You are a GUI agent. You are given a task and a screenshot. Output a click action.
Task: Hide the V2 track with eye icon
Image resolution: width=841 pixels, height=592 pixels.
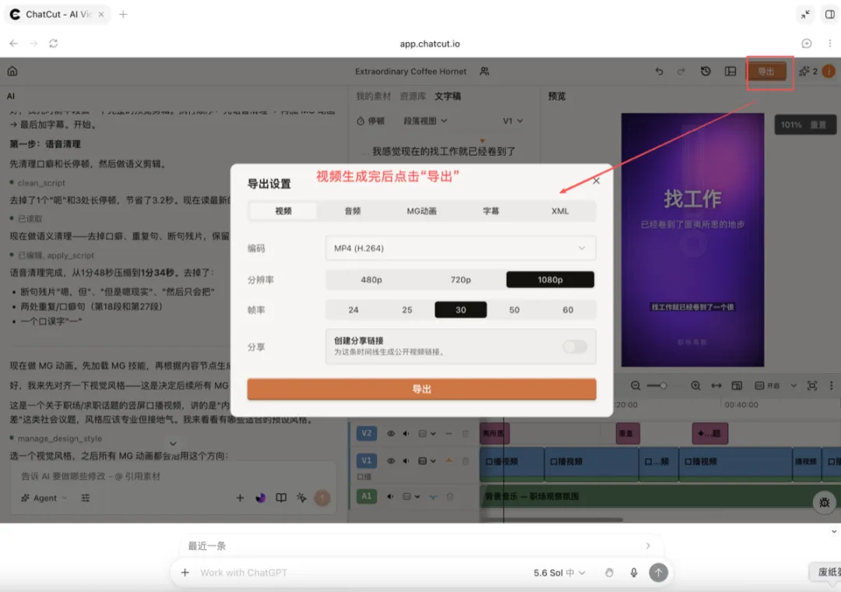[x=390, y=433]
